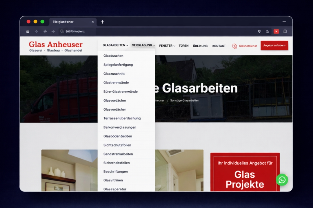Select Terrassenüberdachung from the dropdown list

tap(122, 118)
